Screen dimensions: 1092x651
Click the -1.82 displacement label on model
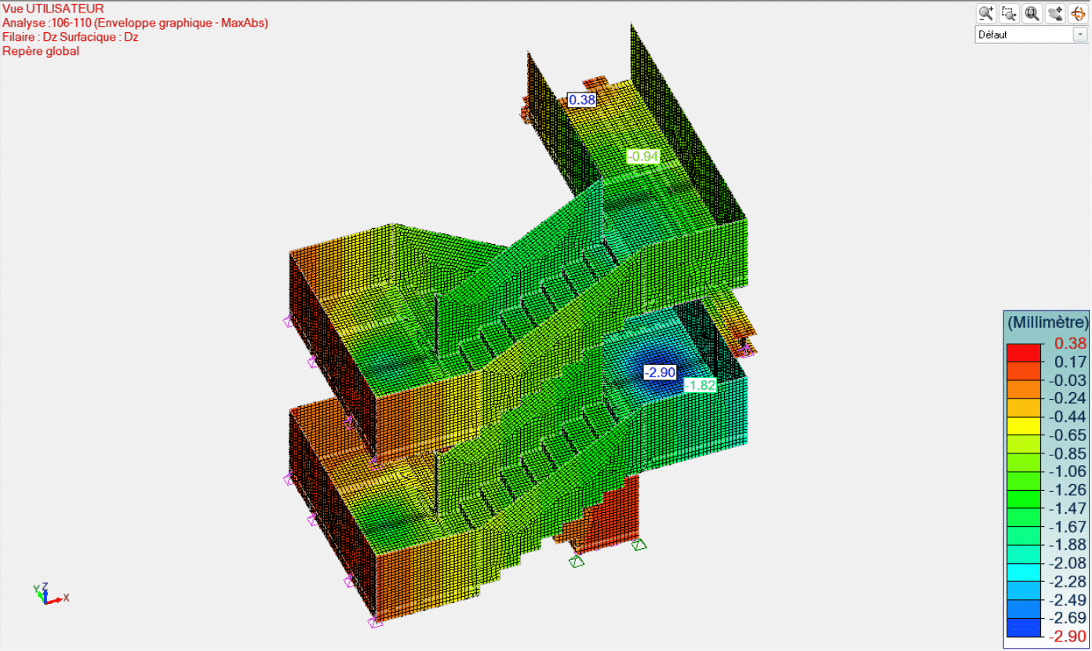pos(699,385)
